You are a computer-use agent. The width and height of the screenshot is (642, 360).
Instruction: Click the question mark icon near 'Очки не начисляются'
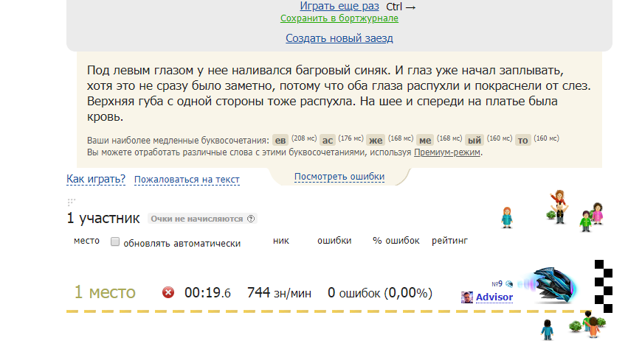pos(251,219)
